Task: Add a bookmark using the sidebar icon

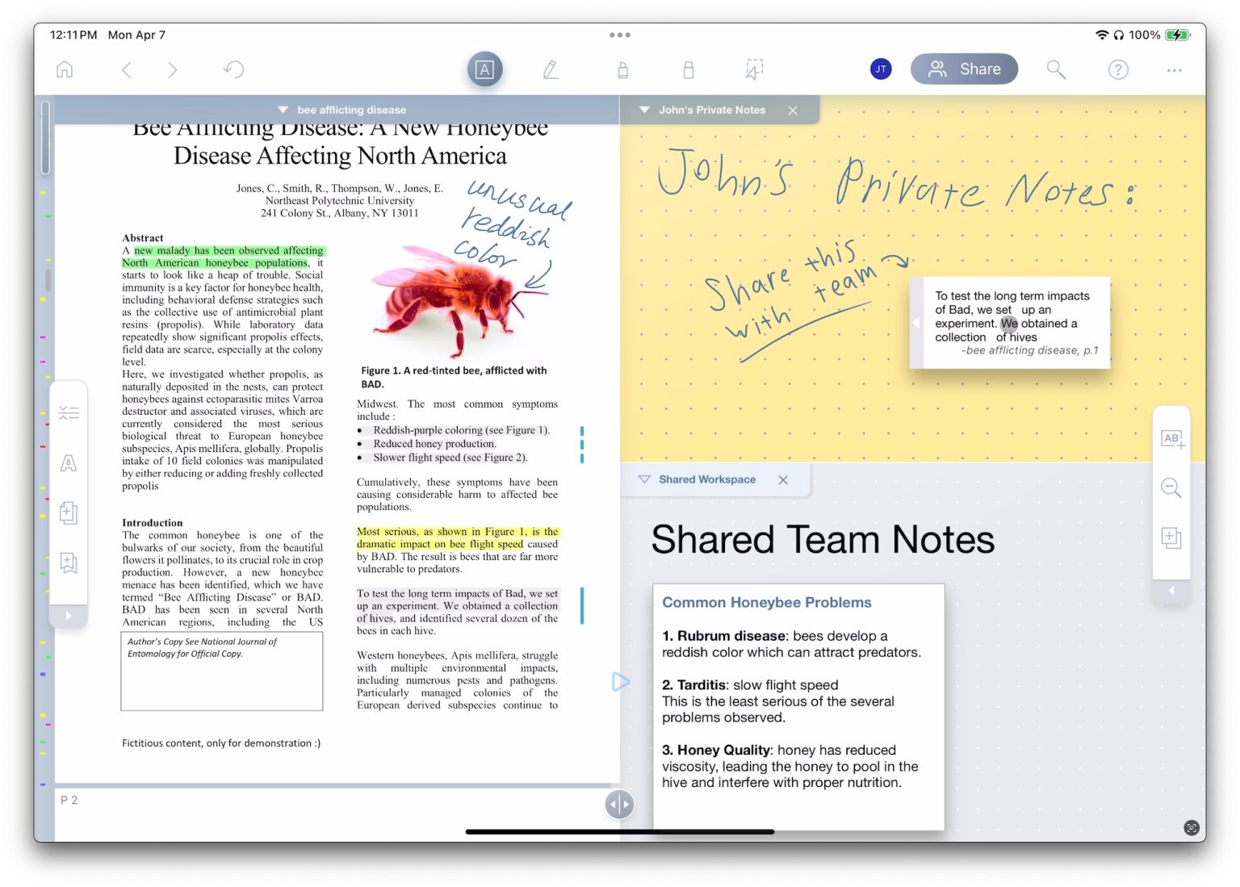Action: pyautogui.click(x=69, y=563)
